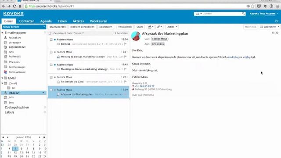Image resolution: width=281 pixels, height=158 pixels.
Task: Go to previous year in mini calendar
Action: pyautogui.click(x=3, y=137)
